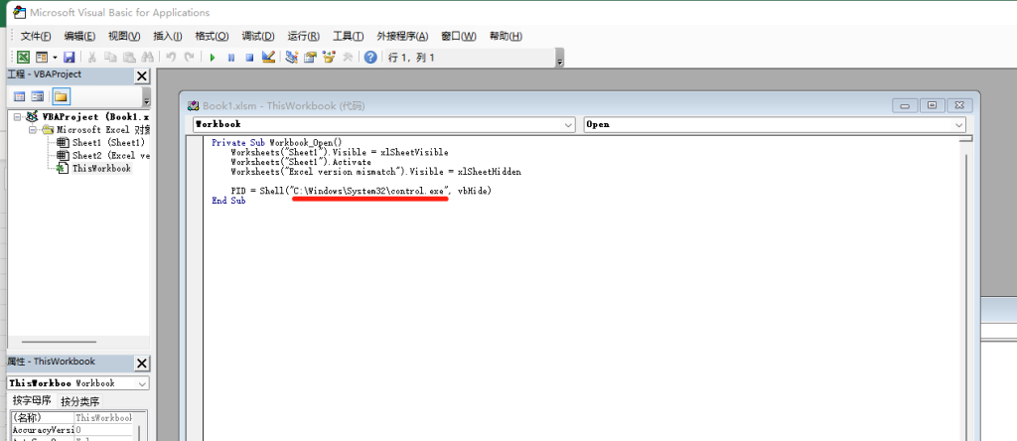1017x441 pixels.
Task: Click the 'End Sub' code line
Action: [x=228, y=201]
